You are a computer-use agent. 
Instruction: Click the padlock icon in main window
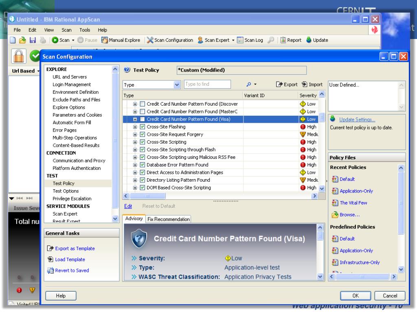[x=19, y=56]
